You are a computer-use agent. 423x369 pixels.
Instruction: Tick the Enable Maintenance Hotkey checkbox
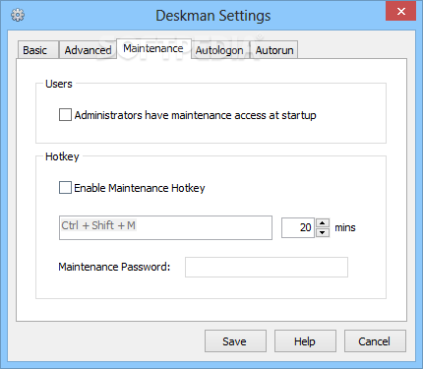65,188
